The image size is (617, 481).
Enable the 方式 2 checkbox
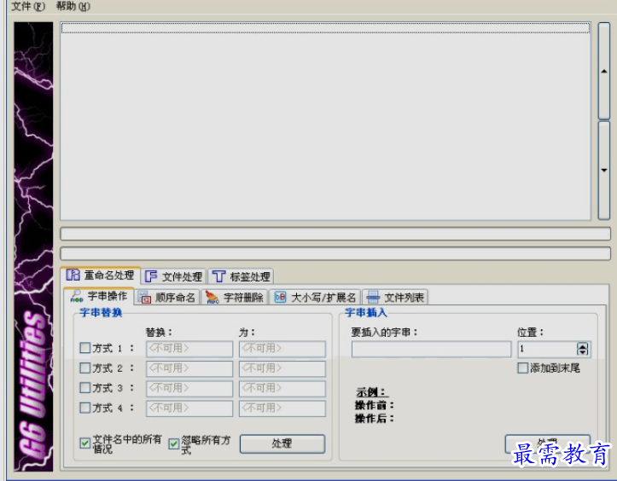coord(85,368)
